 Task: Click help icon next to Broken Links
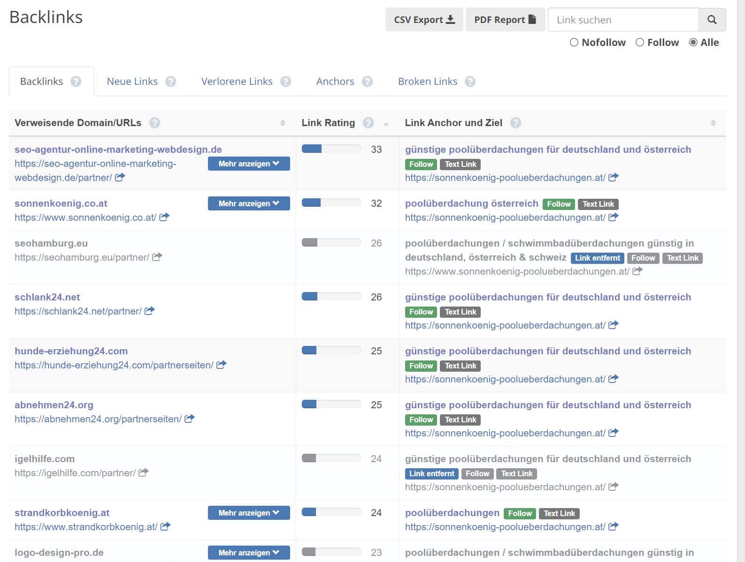point(470,82)
